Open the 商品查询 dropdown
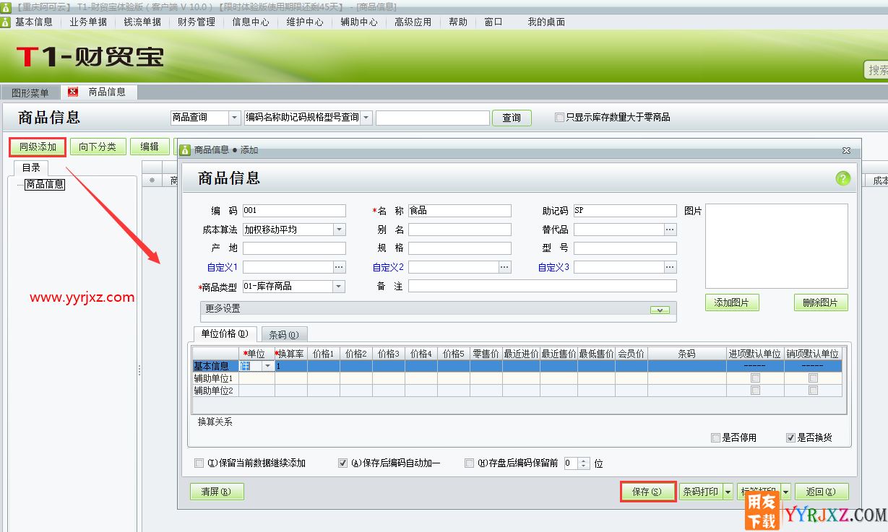Image resolution: width=888 pixels, height=532 pixels. (x=234, y=118)
